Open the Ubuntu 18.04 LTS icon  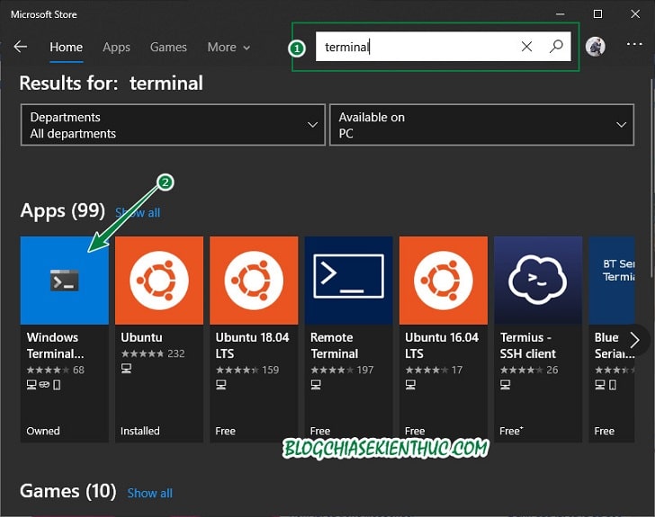(x=254, y=281)
